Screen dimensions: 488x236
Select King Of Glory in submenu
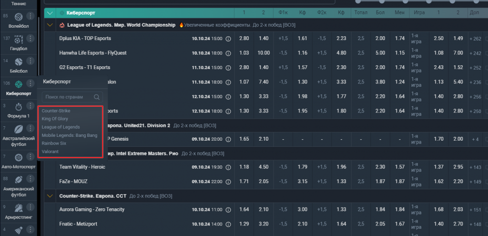coord(55,119)
